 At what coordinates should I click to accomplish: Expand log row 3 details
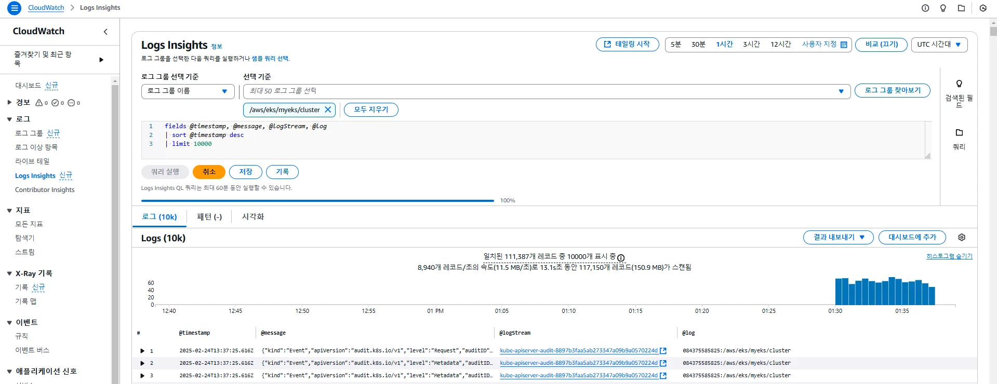142,376
